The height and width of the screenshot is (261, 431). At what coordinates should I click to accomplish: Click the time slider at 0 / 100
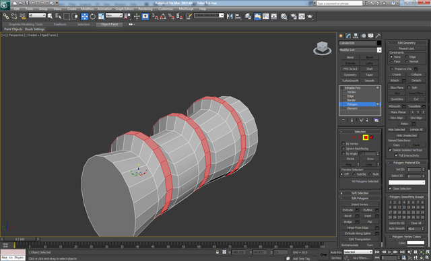tap(20, 239)
